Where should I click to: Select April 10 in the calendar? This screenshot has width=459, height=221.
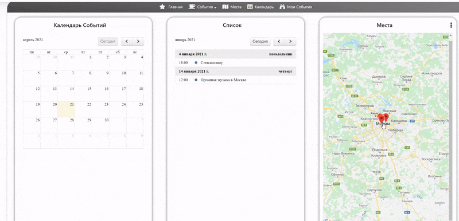click(x=118, y=78)
